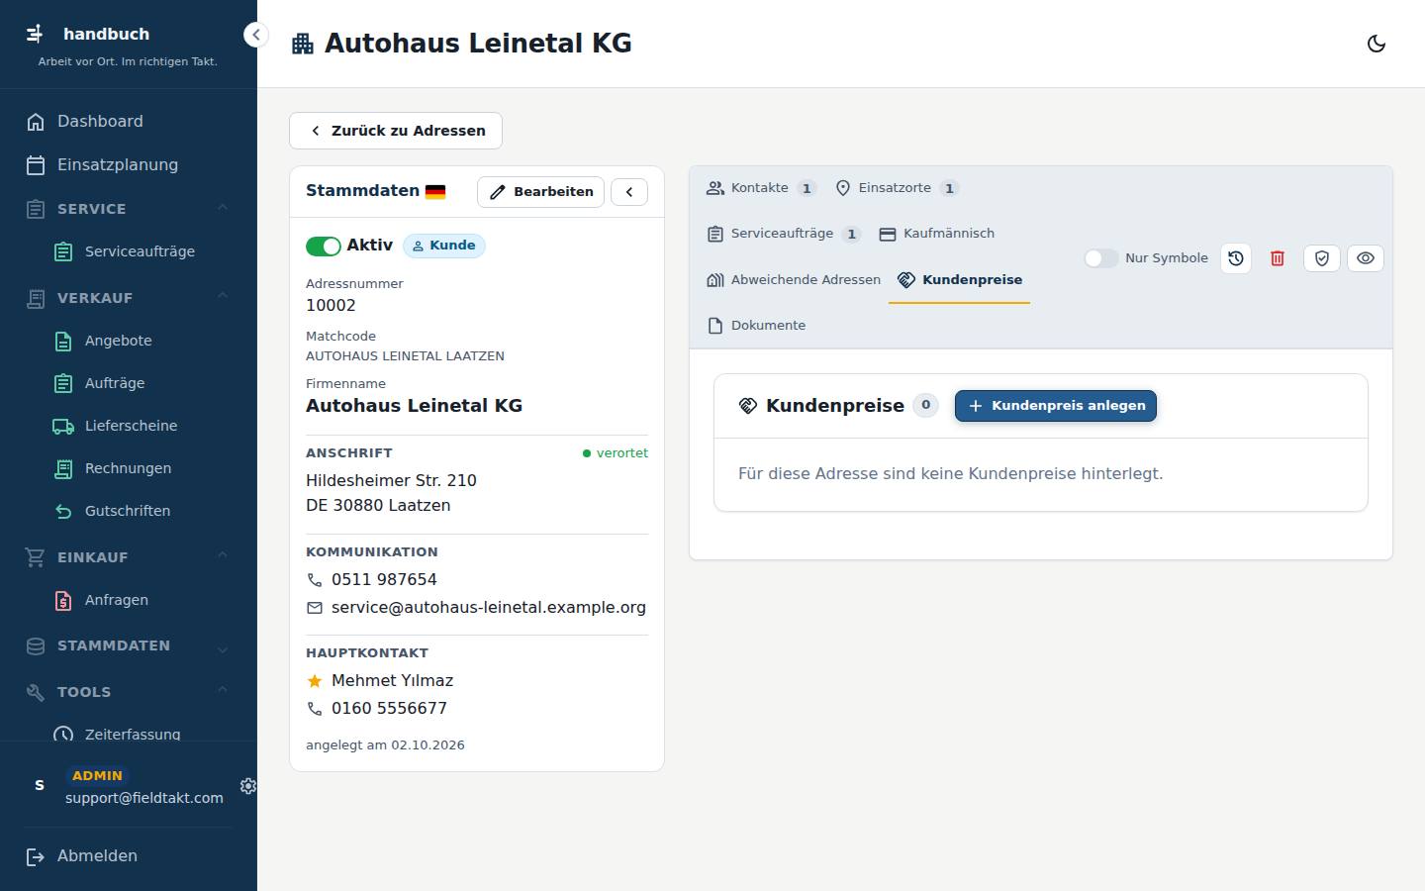Click the star icon by Mehmet Yılmaz
Screen dimensions: 1425x891
point(315,681)
